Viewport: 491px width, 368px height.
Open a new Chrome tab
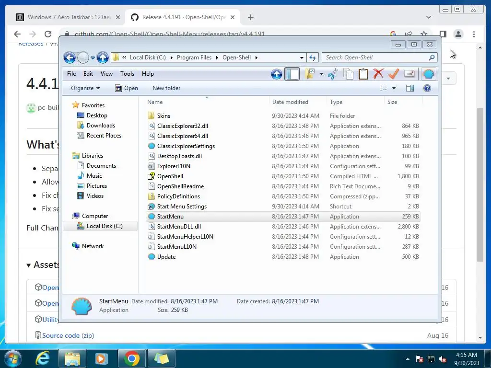[x=250, y=17]
